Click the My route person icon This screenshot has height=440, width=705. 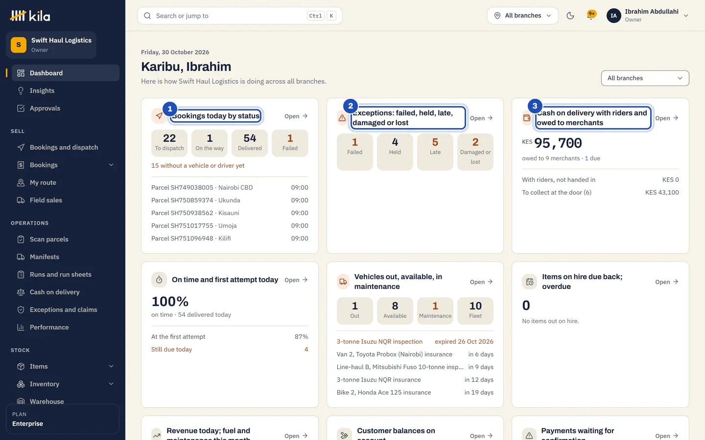[21, 182]
